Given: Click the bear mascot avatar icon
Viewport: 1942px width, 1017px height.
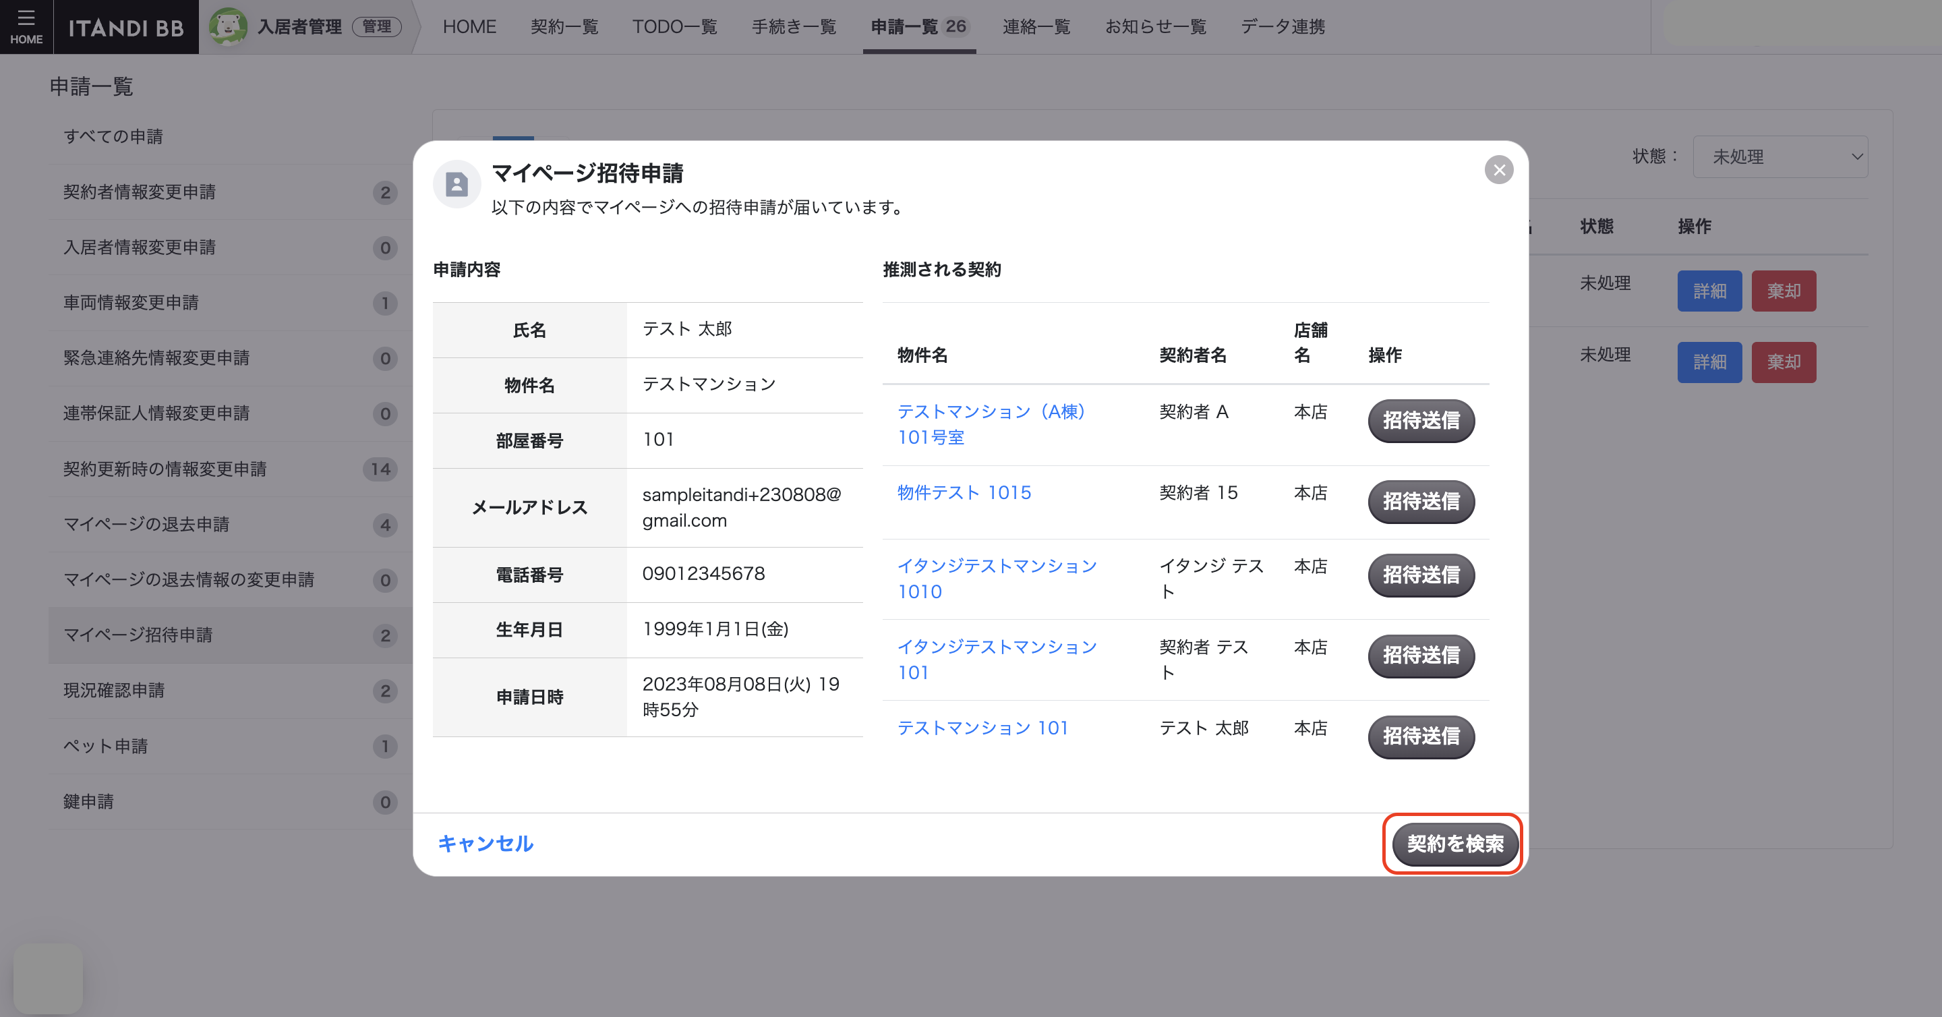Looking at the screenshot, I should [x=228, y=26].
